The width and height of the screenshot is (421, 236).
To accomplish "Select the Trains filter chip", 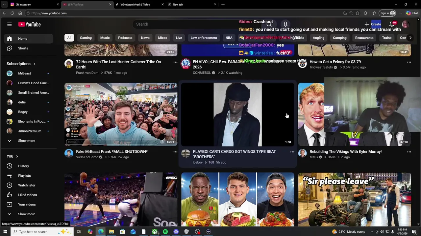I will tap(387, 38).
